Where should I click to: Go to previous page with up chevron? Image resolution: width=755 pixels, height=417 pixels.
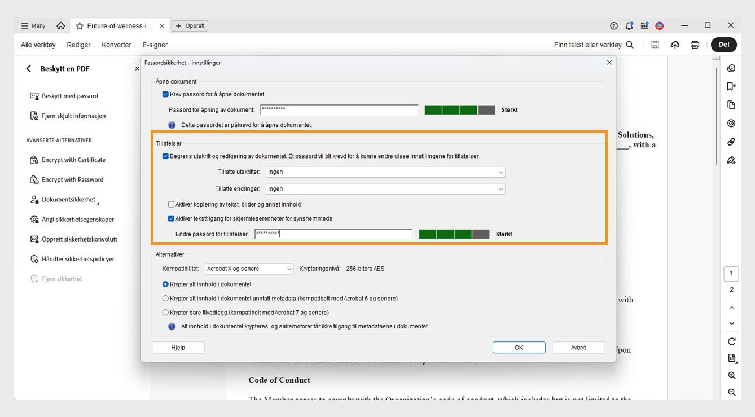click(731, 308)
